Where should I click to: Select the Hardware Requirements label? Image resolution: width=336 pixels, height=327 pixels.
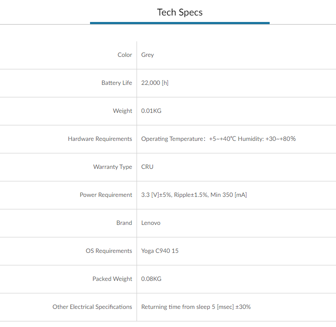100,139
